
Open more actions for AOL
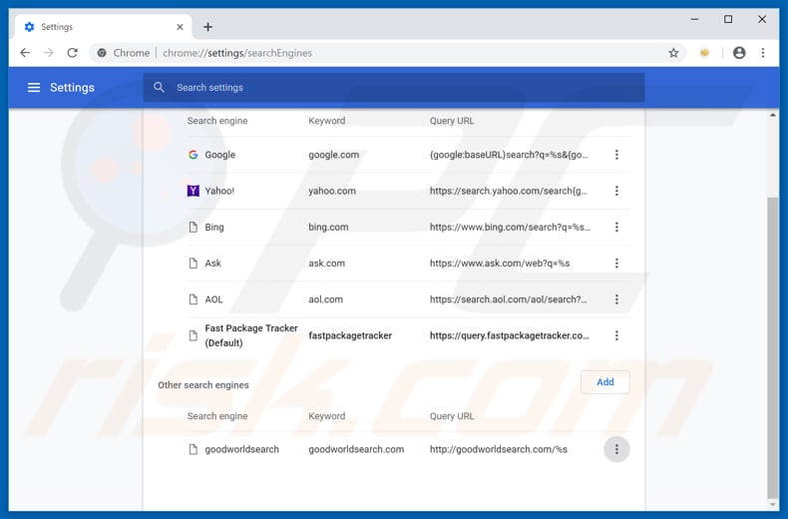(x=616, y=299)
